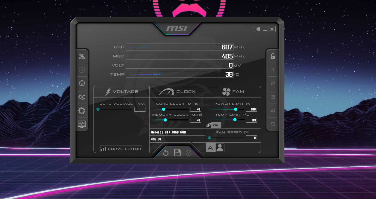The image size is (376, 199).
Task: Click the Temp Limit 83 value field
Action: coord(251,120)
